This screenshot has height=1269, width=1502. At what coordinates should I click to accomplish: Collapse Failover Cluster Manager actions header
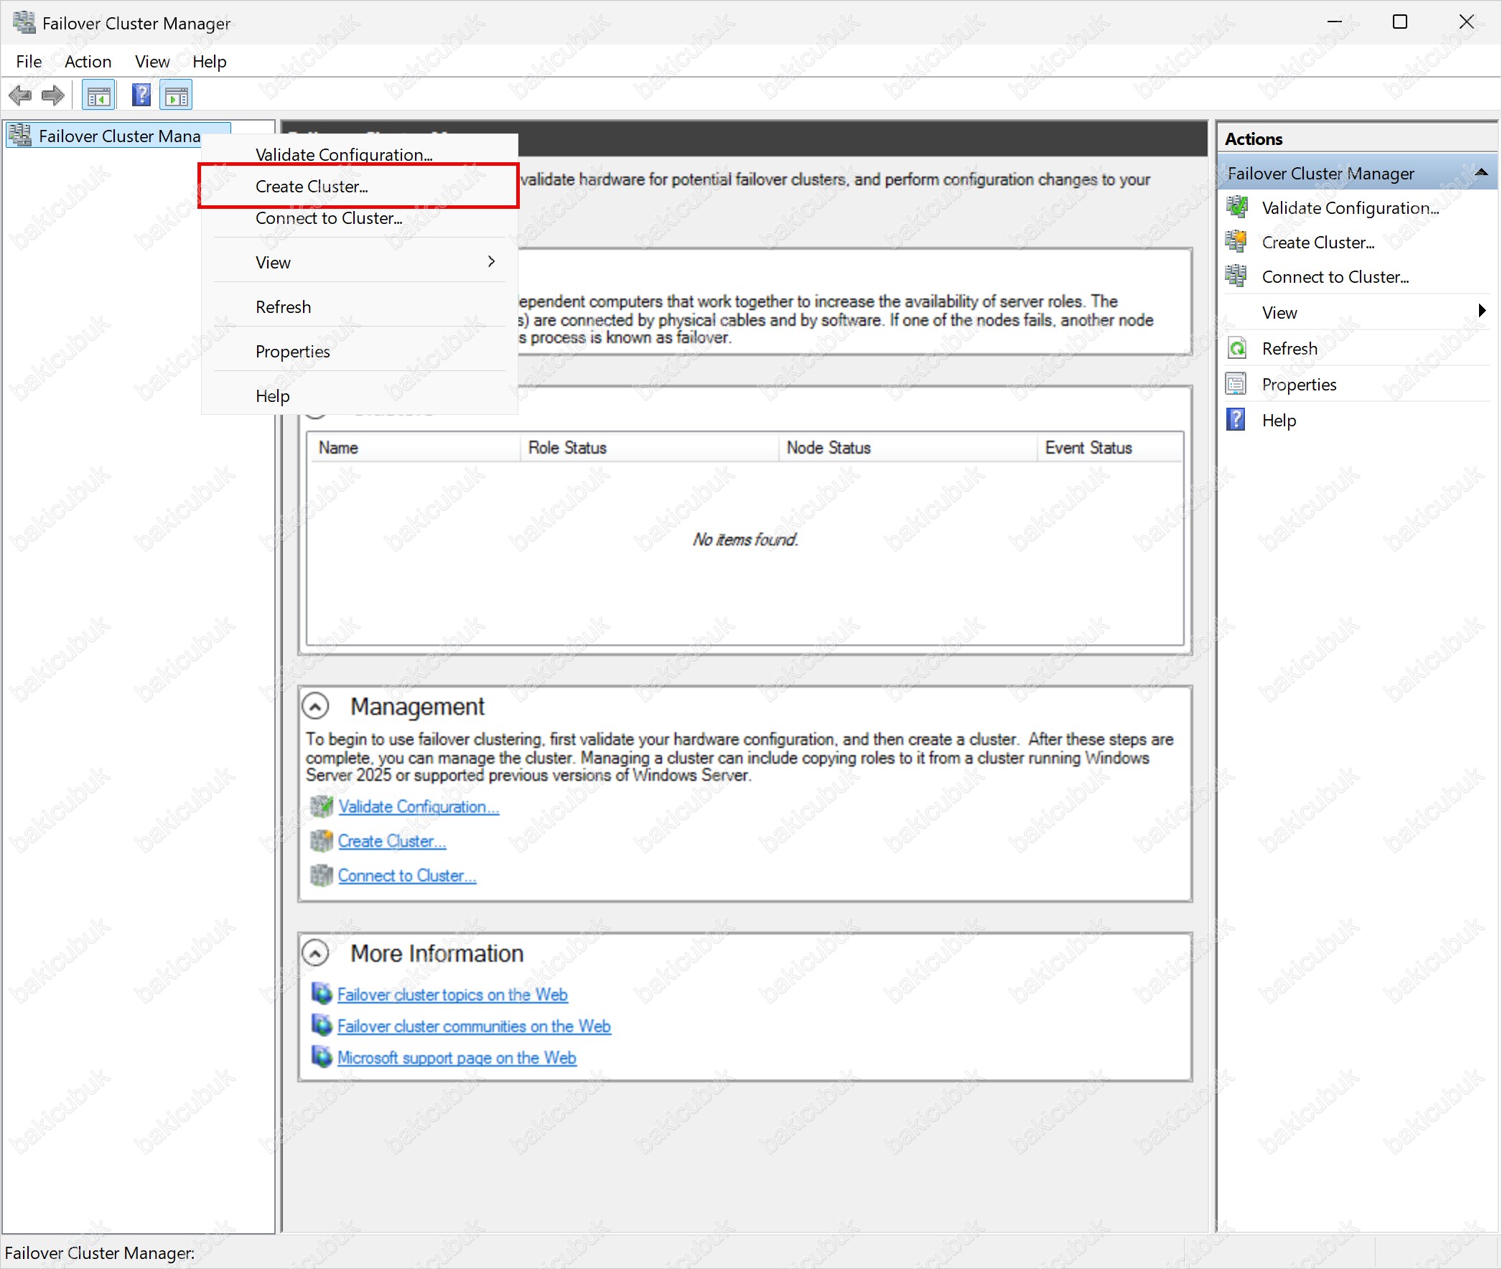(1481, 174)
